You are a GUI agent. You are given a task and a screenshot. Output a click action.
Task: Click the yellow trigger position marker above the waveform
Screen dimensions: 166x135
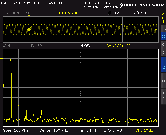pyautogui.click(x=29, y=16)
